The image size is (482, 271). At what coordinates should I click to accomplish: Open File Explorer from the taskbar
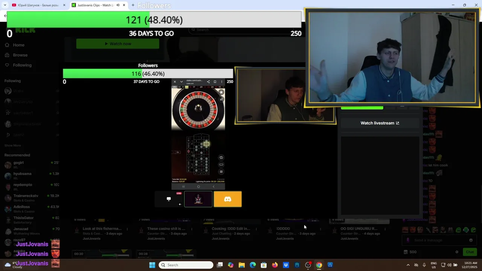coord(242,265)
